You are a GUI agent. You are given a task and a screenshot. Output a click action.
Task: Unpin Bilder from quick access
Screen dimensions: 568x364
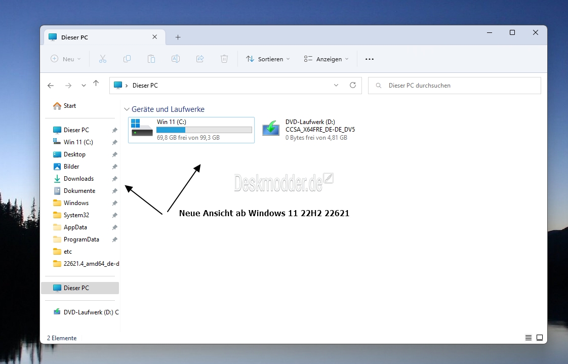pos(115,167)
